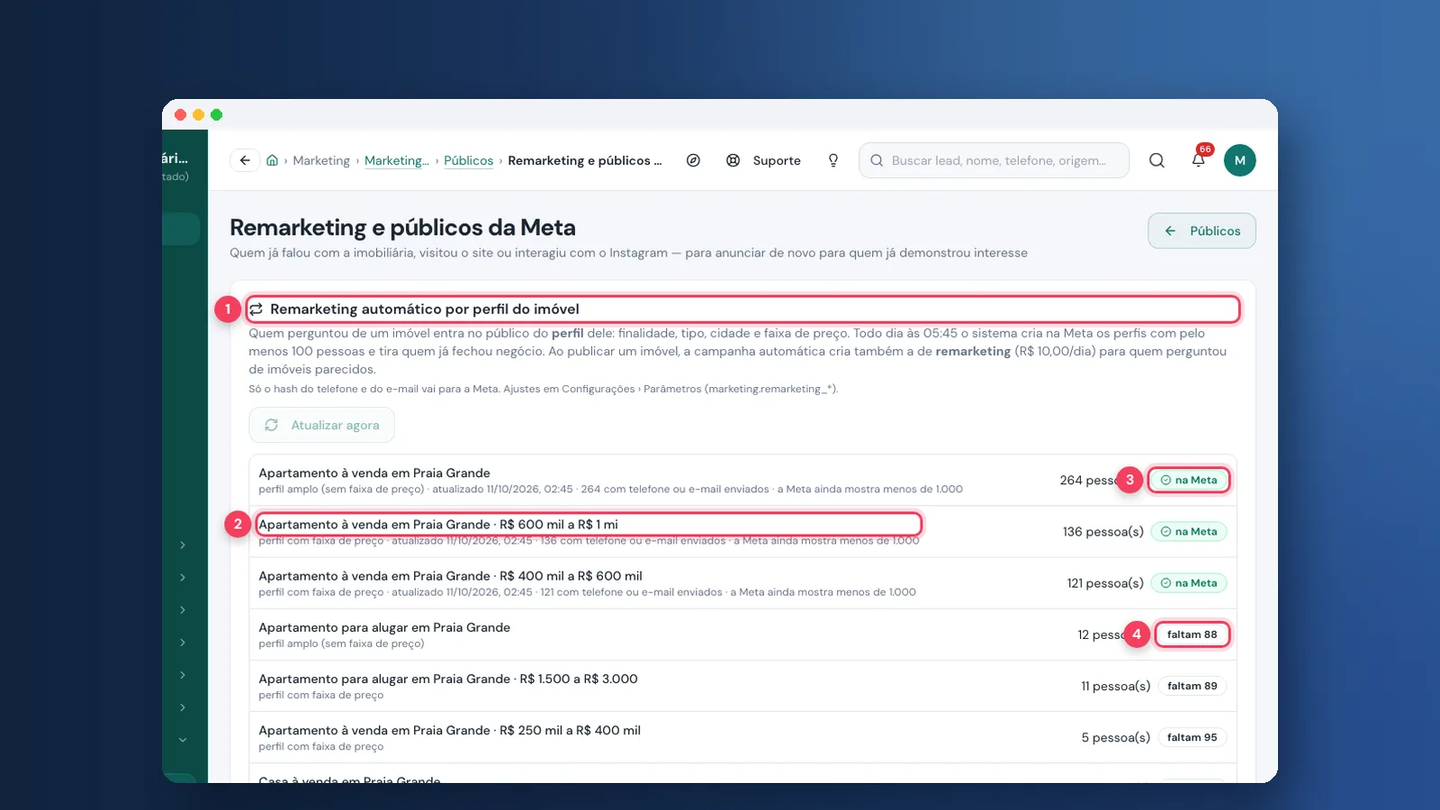Click the magnifier search icon beside the bell
This screenshot has width=1440, height=810.
pos(1156,160)
